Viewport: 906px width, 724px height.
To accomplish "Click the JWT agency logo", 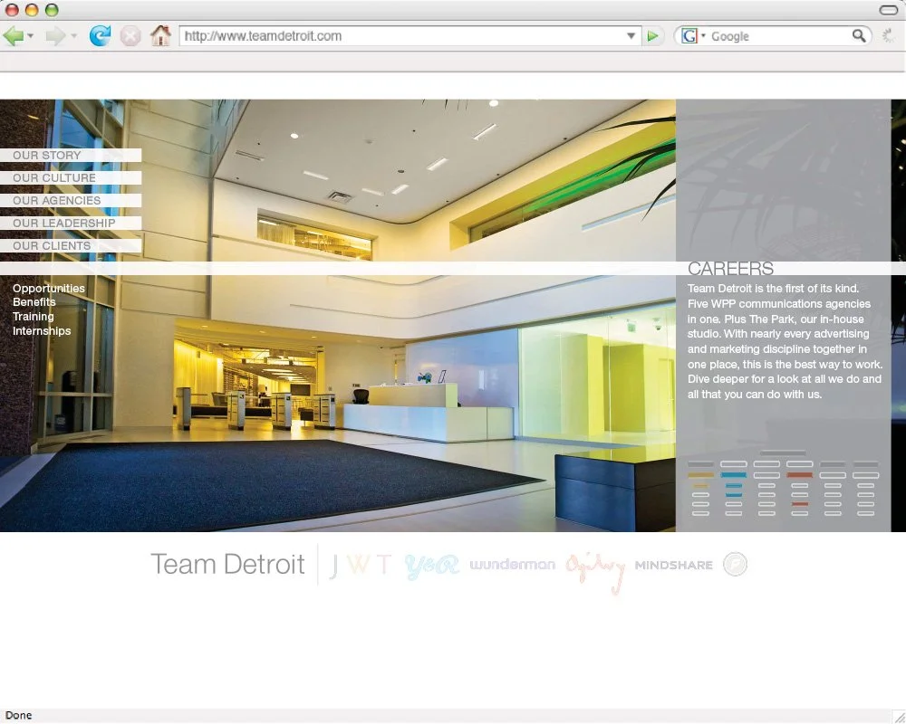I will tap(360, 566).
